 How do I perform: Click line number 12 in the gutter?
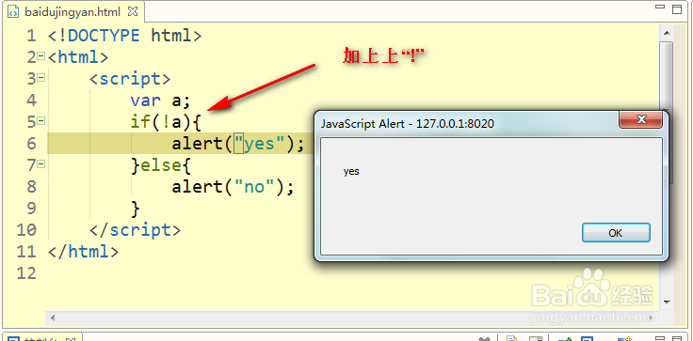click(26, 273)
